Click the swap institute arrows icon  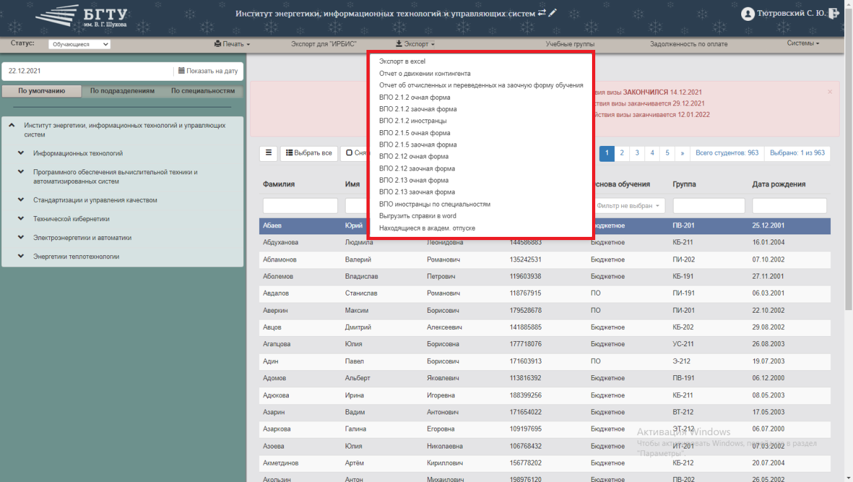pos(541,13)
